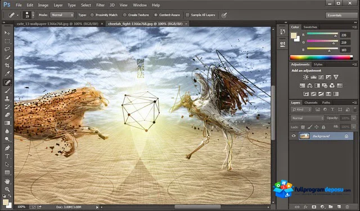Image resolution: width=360 pixels, height=211 pixels.
Task: Click the B value field showing 183
Action: coord(345,50)
